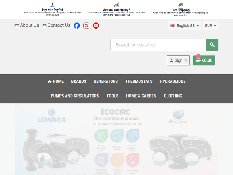The width and height of the screenshot is (233, 175).
Task: Click the cart item count badge
Action: click(198, 56)
